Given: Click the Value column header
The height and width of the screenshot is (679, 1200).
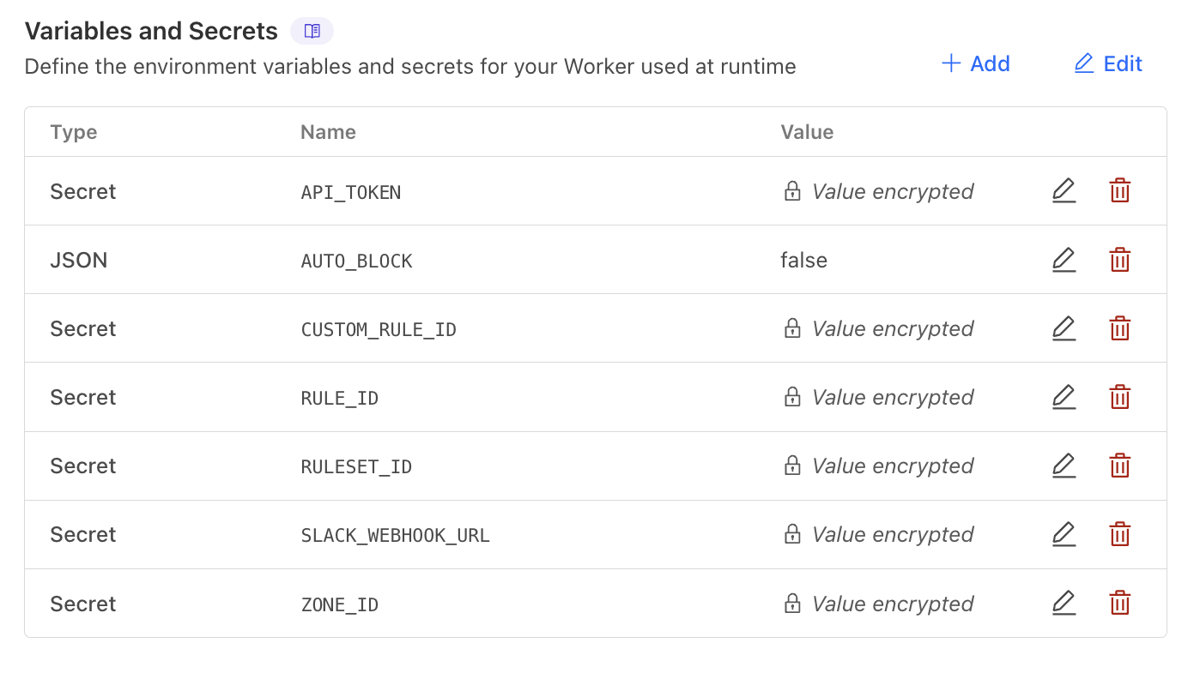Looking at the screenshot, I should 807,132.
